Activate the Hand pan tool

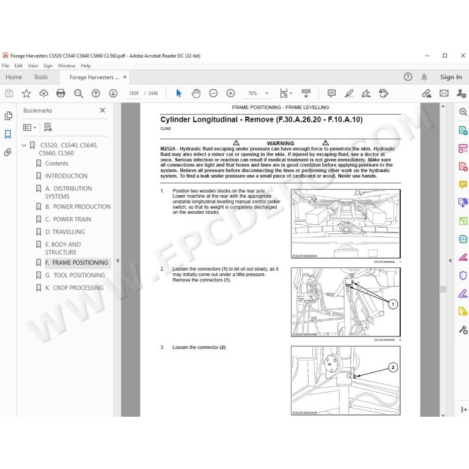[x=196, y=94]
